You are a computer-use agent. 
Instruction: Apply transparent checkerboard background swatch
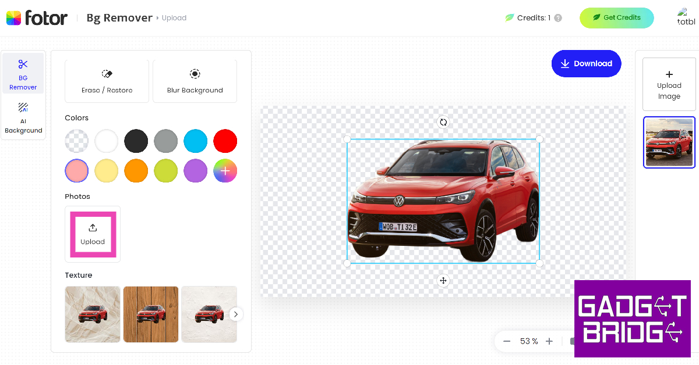point(77,141)
